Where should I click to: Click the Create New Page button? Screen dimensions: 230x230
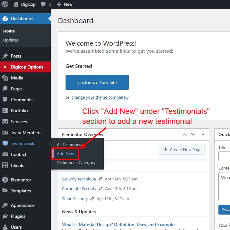tap(182, 150)
